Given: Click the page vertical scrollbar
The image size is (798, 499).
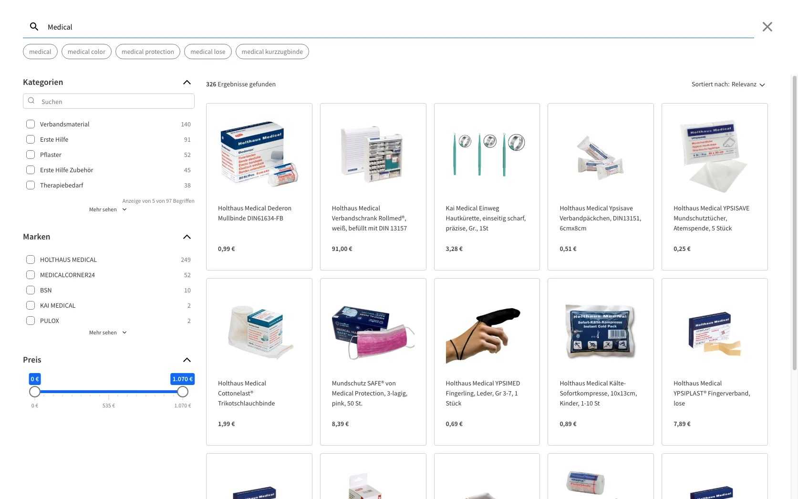Looking at the screenshot, I should coord(794,222).
